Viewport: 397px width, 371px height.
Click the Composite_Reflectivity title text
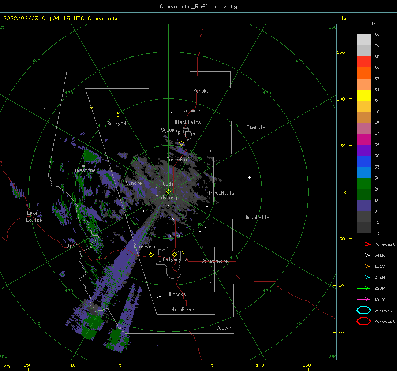pyautogui.click(x=198, y=7)
